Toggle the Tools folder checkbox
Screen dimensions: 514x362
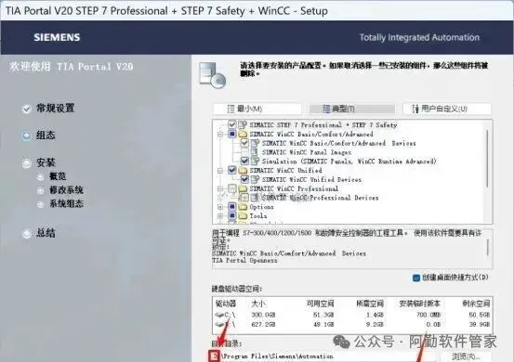coord(232,216)
